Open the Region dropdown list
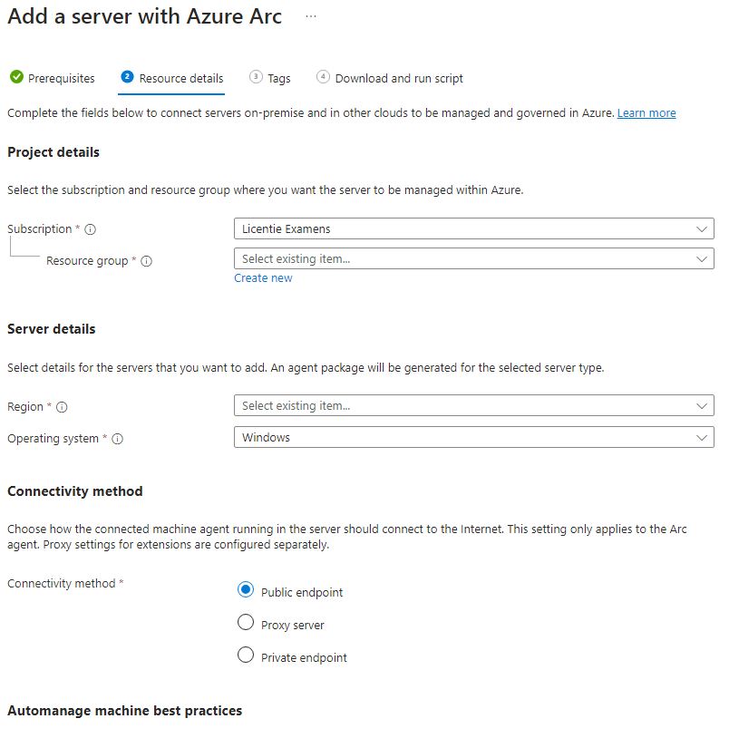Screen dimensions: 729x738 (x=473, y=406)
